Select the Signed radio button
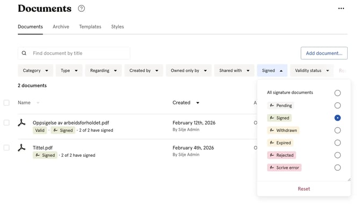Screen dimensions: 360x205 point(337,118)
